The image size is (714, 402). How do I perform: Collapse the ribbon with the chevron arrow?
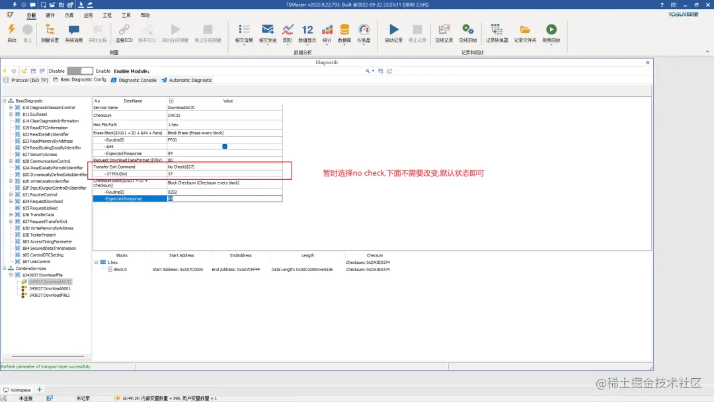[x=707, y=52]
